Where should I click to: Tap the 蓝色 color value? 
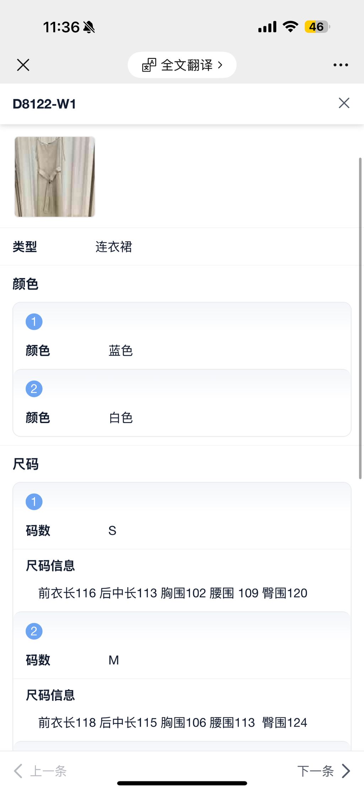point(121,351)
